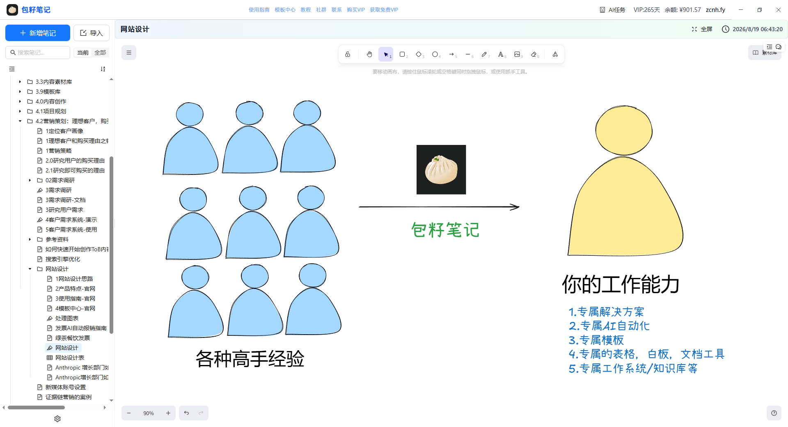Open the note 搜索引擎优化
Viewport: 788px width, 427px height.
[x=62, y=259]
